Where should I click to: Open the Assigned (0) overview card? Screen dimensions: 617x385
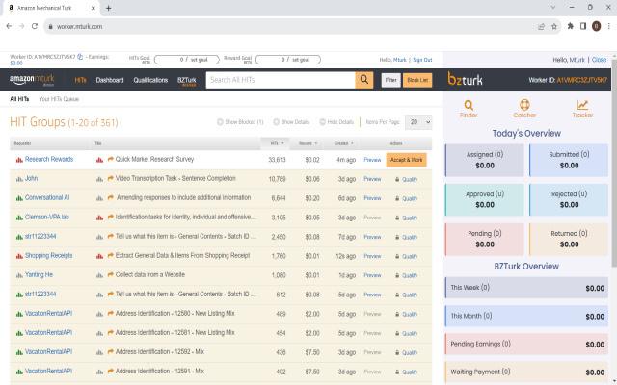(x=484, y=160)
